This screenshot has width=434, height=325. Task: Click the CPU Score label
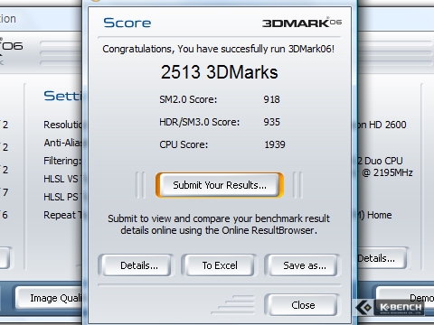coord(184,144)
